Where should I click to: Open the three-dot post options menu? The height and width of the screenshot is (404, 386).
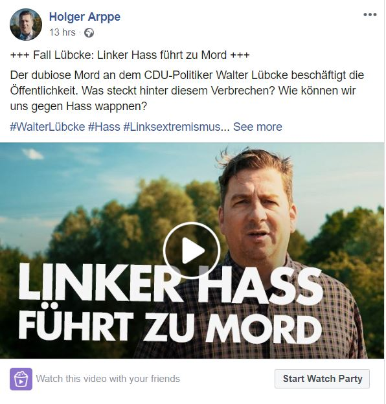coord(370,14)
